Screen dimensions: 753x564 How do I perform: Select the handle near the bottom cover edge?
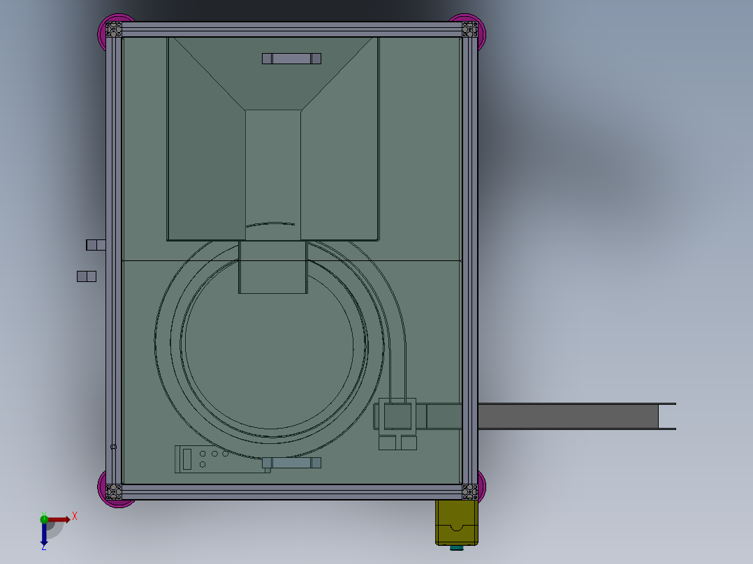click(x=291, y=463)
